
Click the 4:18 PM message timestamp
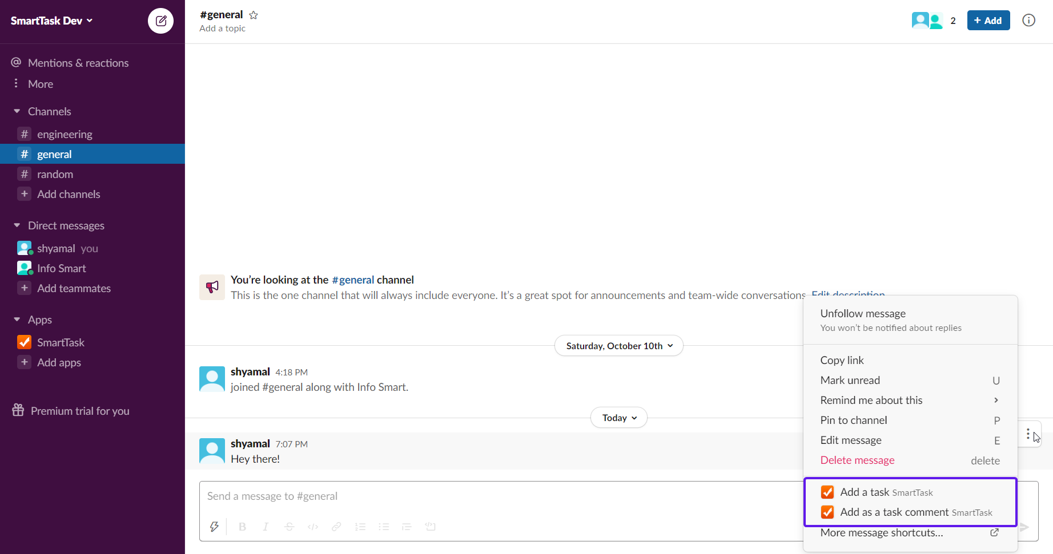[292, 372]
